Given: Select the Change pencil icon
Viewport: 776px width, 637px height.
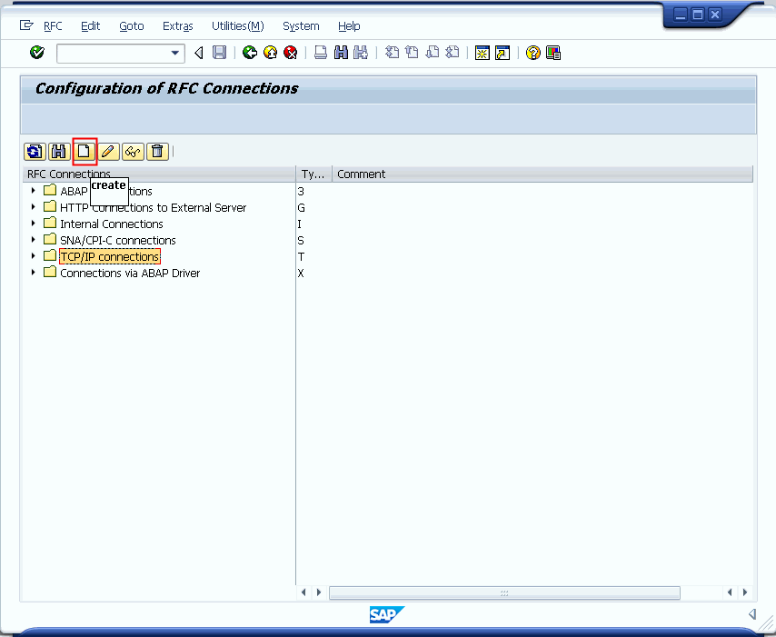Looking at the screenshot, I should click(107, 151).
